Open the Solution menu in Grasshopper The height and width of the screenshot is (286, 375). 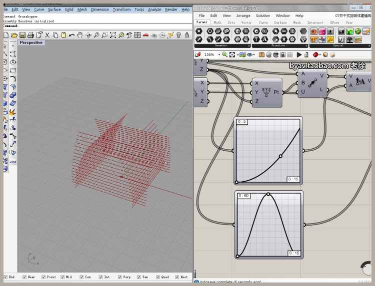262,15
